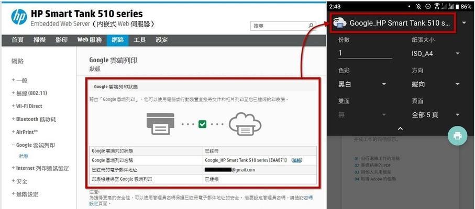
Task: Expand the Wi-Fi Direct section
Action: tap(27, 106)
